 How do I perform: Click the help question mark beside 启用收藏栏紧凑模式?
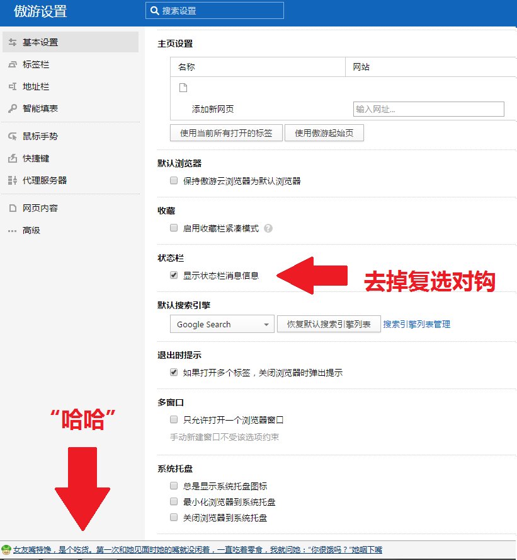pos(268,229)
